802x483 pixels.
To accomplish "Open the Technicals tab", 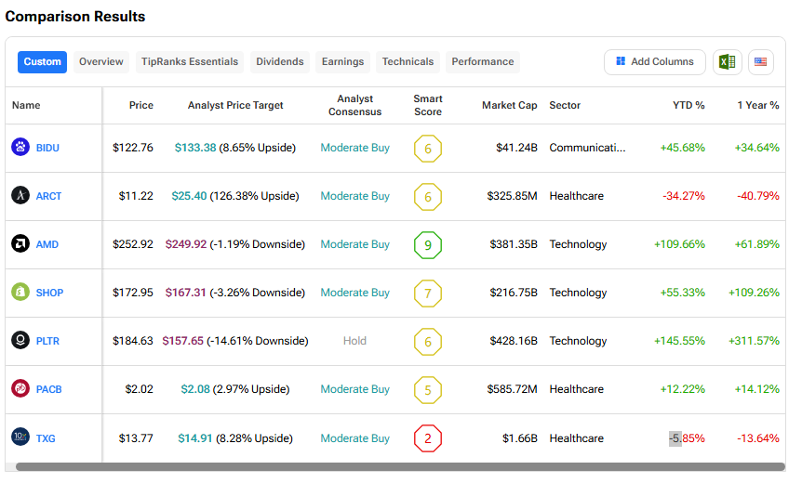I will click(408, 62).
